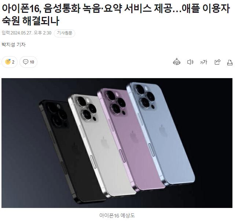Open the 기사원문 original article link
The image size is (235, 223).
[65, 33]
